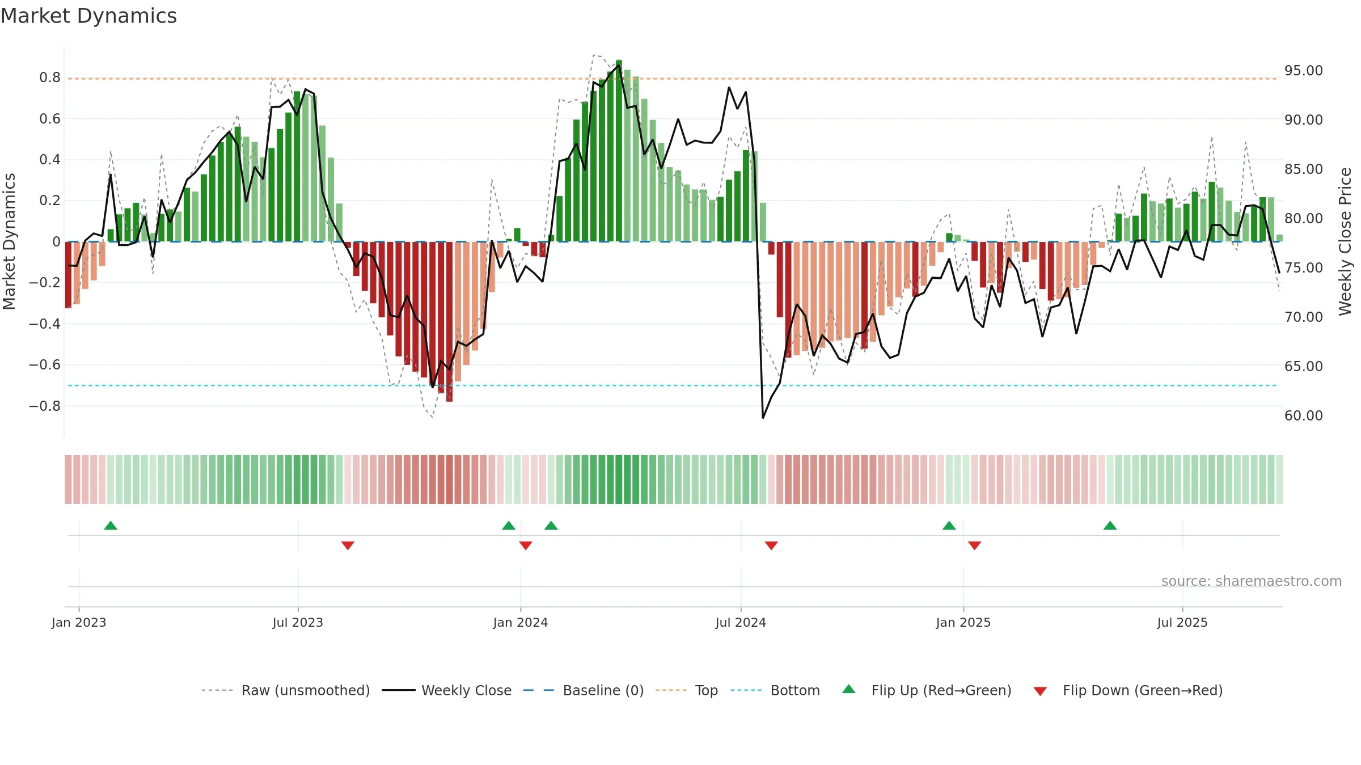Click the Bottom legend entry

775,690
